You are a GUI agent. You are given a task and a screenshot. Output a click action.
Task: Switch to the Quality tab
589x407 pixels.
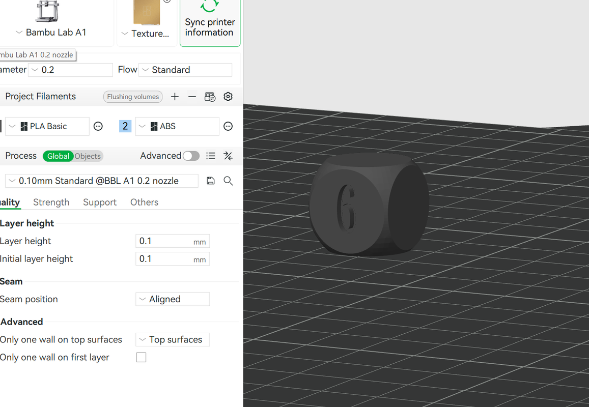point(10,202)
